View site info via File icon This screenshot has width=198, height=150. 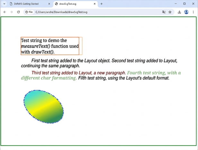coord(29,12)
